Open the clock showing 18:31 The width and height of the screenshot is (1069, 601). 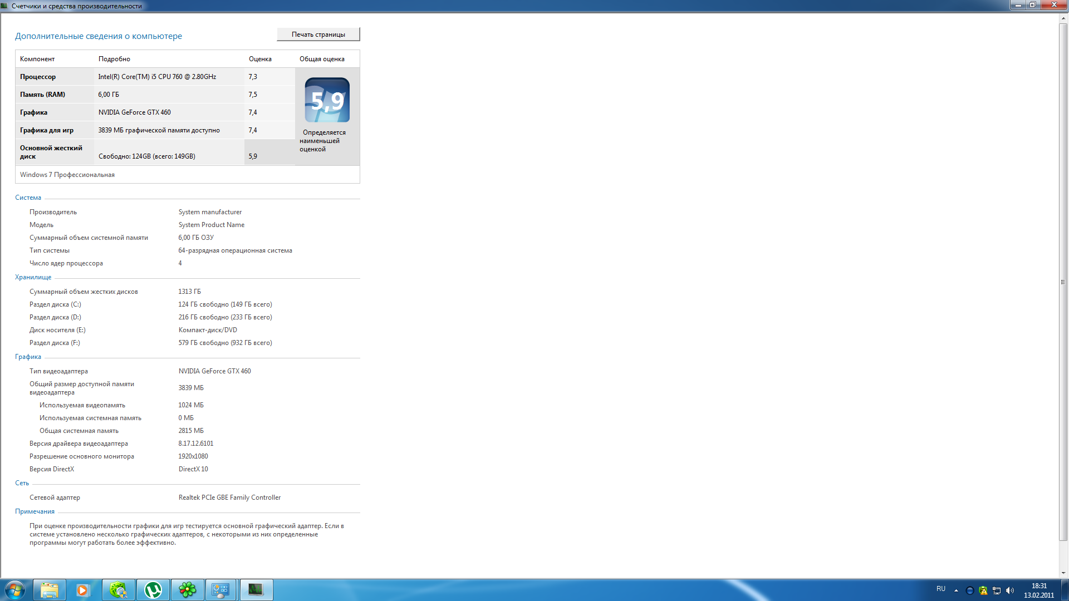pyautogui.click(x=1039, y=590)
